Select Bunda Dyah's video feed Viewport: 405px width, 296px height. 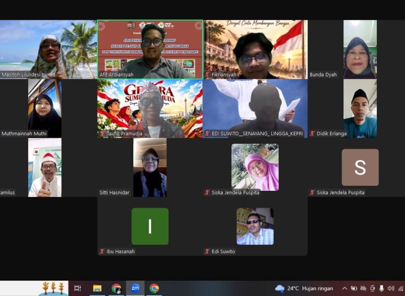[x=360, y=49]
